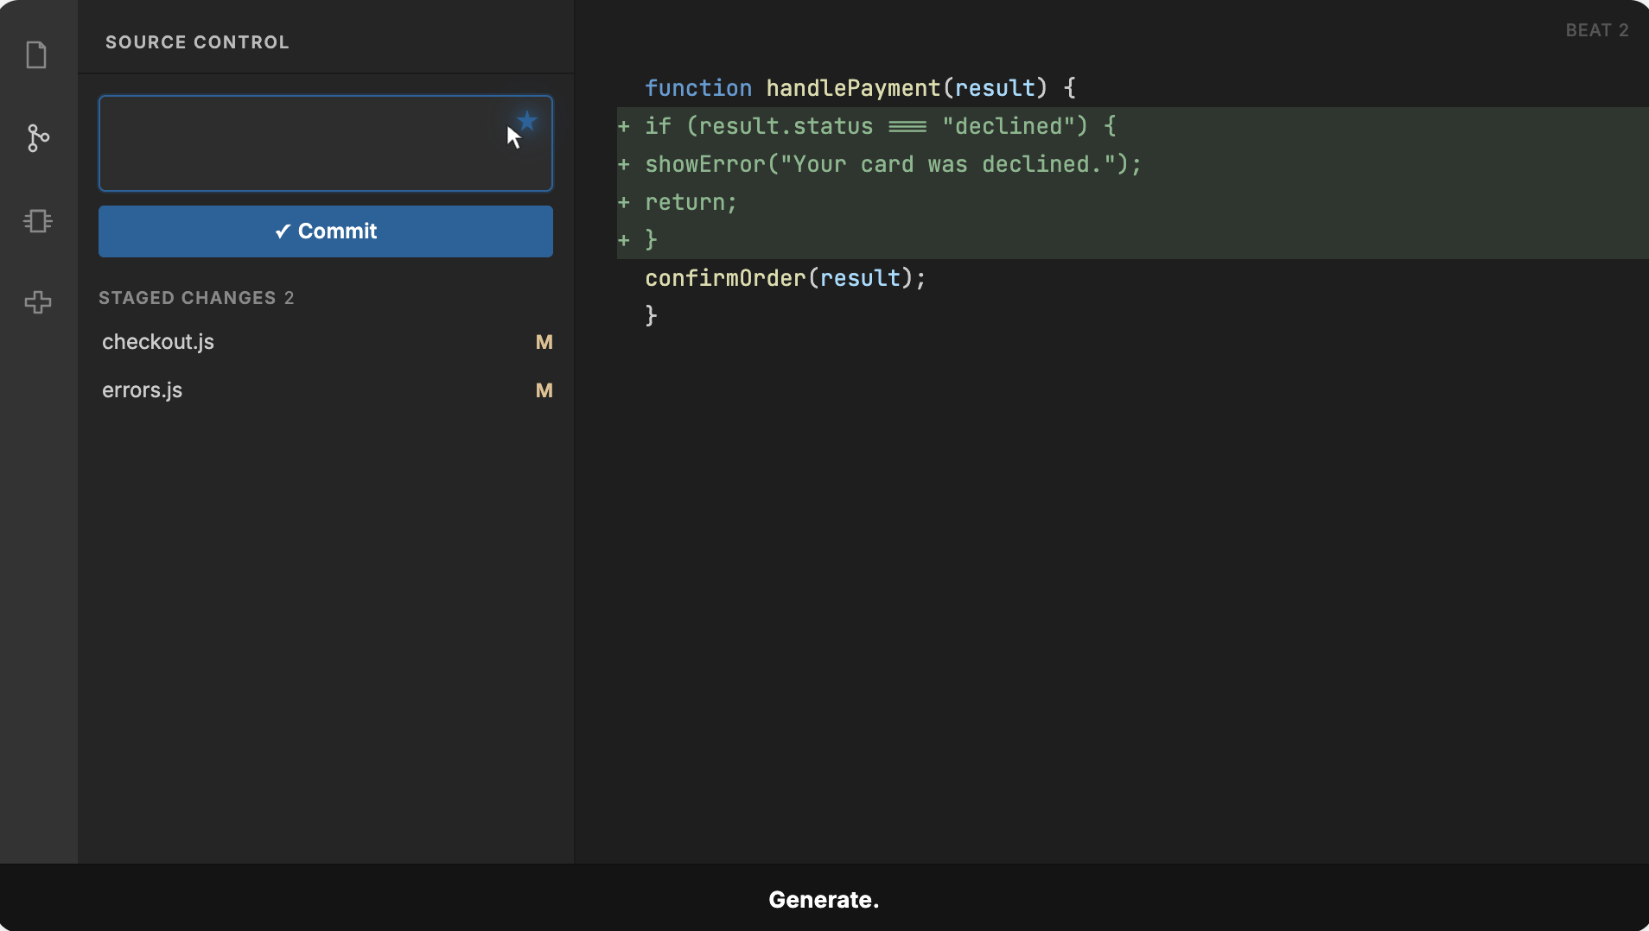This screenshot has height=931, width=1649.
Task: Click the BEAT 2 label
Action: pos(1597,30)
